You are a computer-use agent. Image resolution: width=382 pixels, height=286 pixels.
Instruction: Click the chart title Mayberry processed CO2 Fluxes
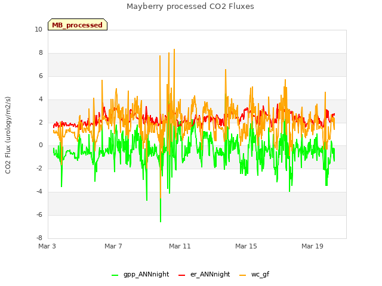click(190, 7)
